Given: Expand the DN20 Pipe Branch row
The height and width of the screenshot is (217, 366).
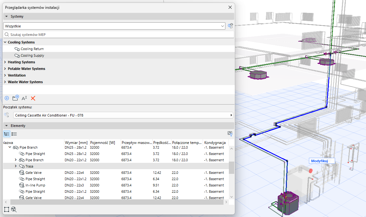Looking at the screenshot, I should (x=16, y=160).
